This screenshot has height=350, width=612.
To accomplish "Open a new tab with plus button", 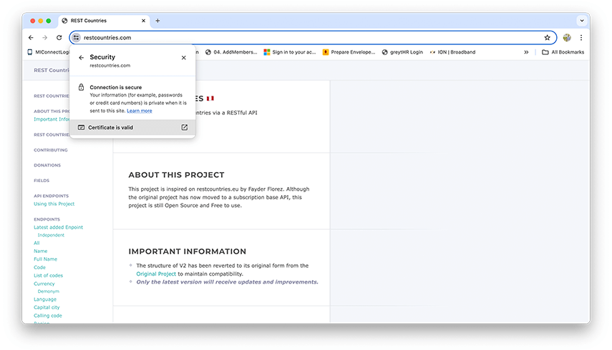I will 157,21.
